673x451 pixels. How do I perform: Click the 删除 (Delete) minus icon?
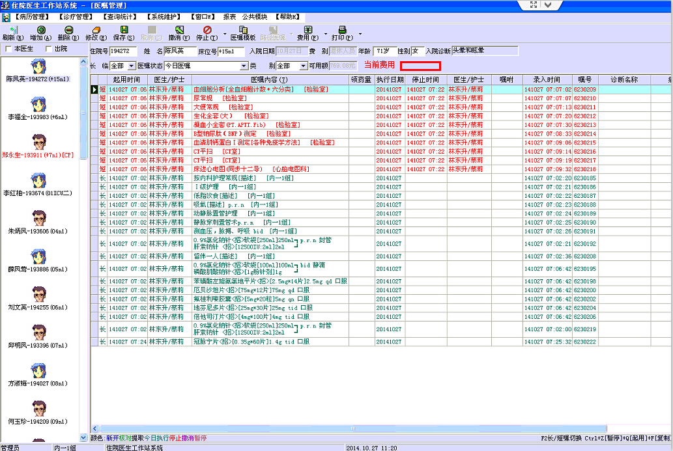coord(68,29)
